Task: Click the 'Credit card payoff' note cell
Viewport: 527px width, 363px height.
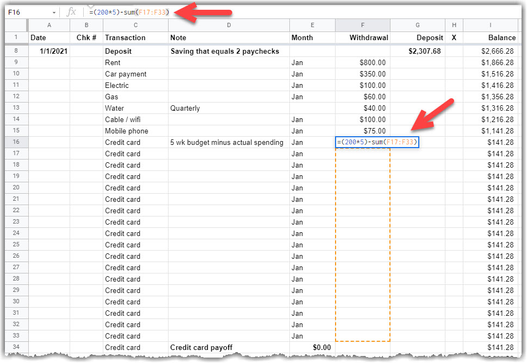Action: coord(228,347)
